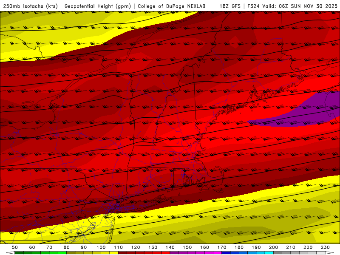Click the 170 label on the color scale
Image resolution: width=340 pixels, height=255 pixels.
coord(222,247)
